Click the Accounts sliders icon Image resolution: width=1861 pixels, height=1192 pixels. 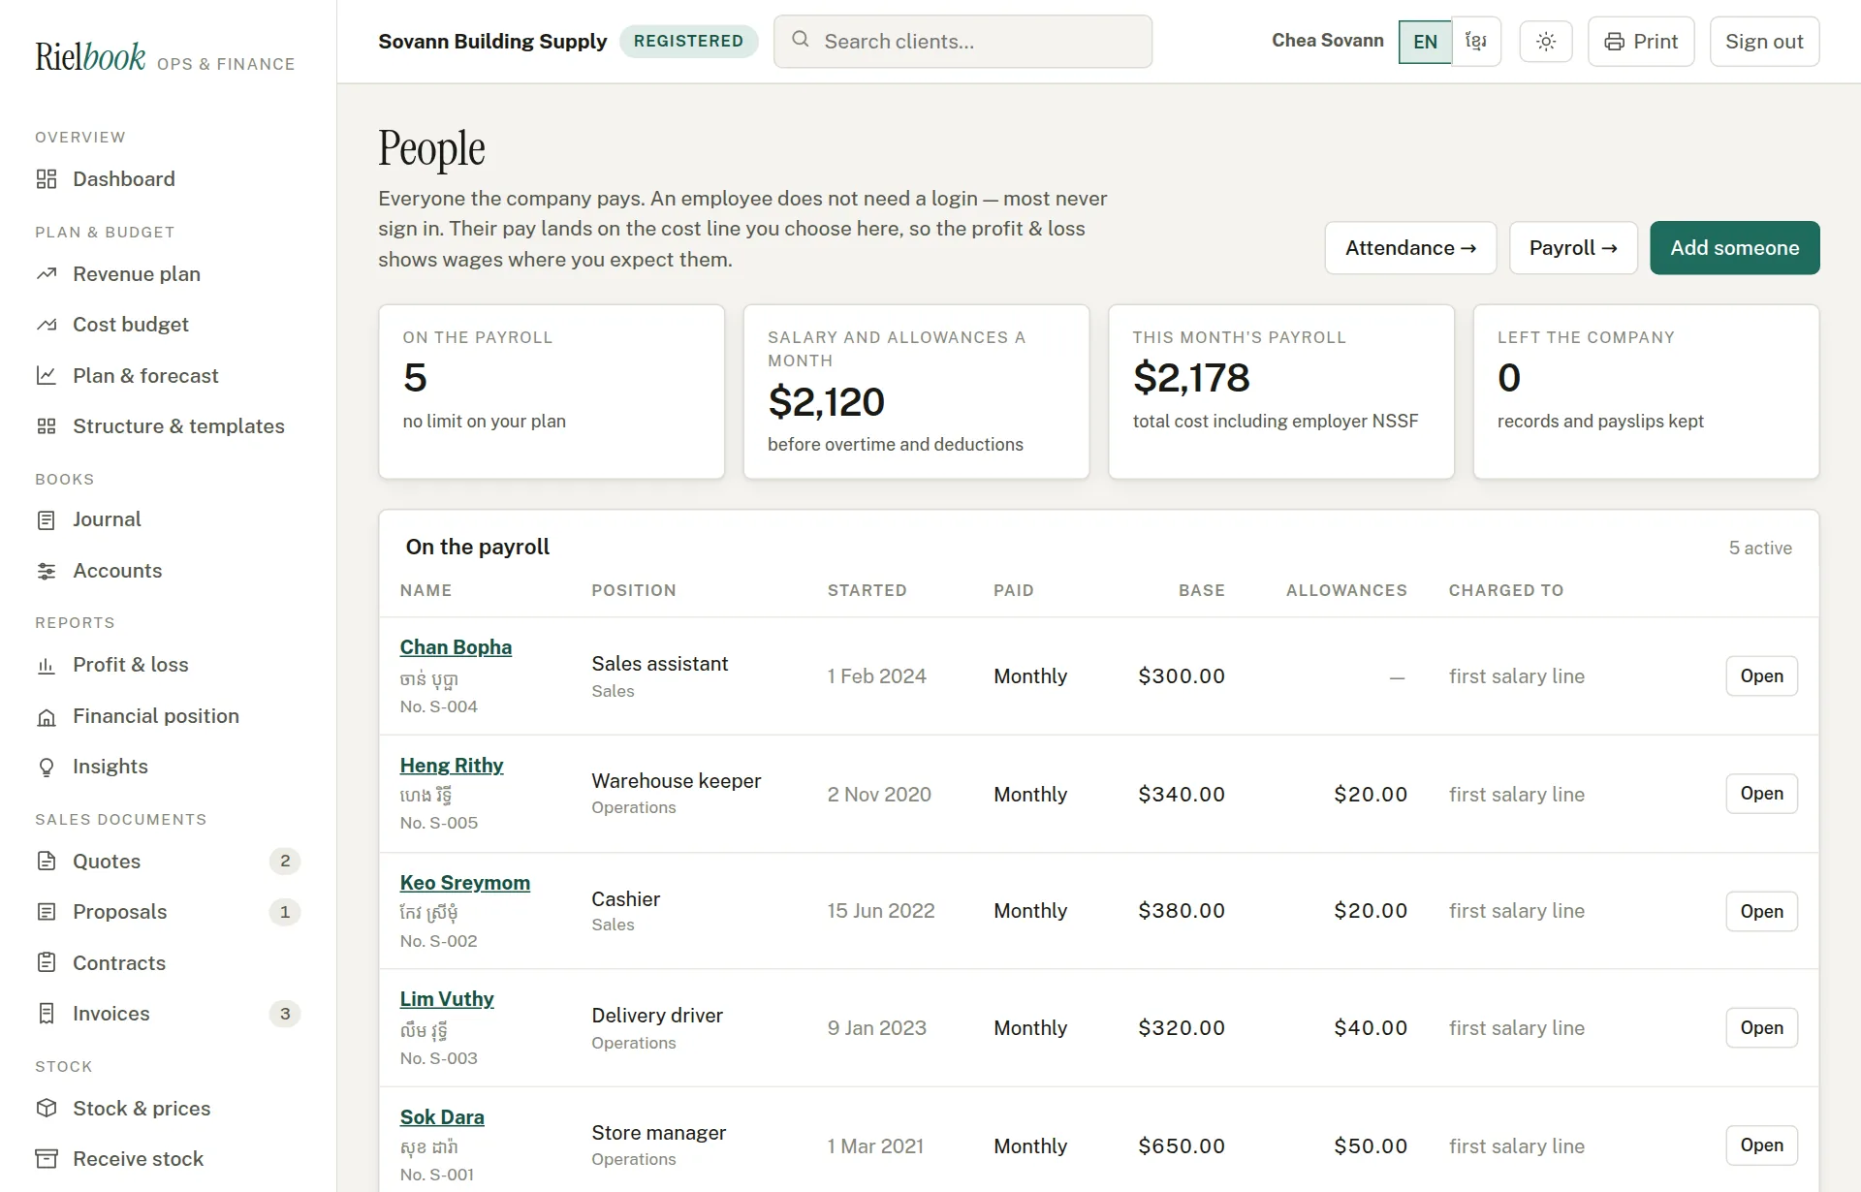click(47, 571)
